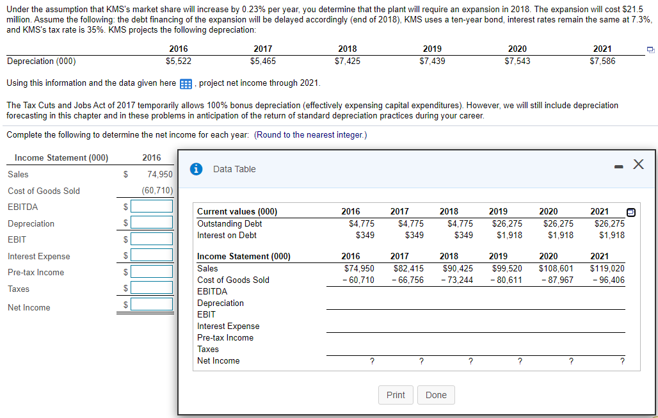The width and height of the screenshot is (658, 418).
Task: Click the Interest Expense input field
Action: (152, 255)
